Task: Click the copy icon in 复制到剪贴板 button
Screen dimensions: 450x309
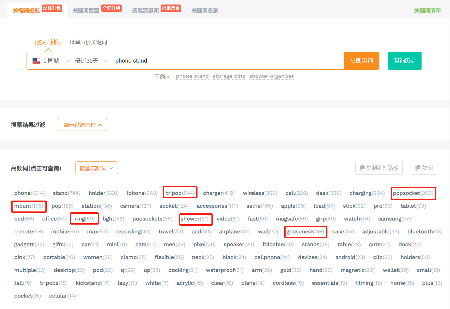Action: [x=362, y=168]
